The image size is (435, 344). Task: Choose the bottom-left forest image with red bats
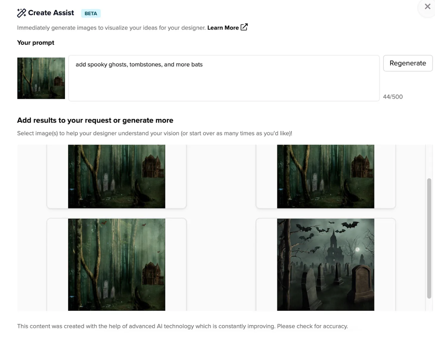[x=116, y=265]
